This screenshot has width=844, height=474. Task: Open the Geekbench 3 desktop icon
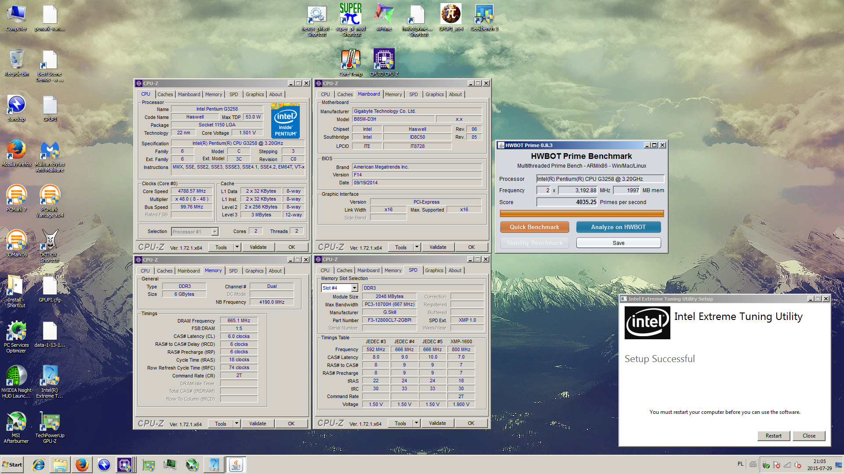click(484, 18)
